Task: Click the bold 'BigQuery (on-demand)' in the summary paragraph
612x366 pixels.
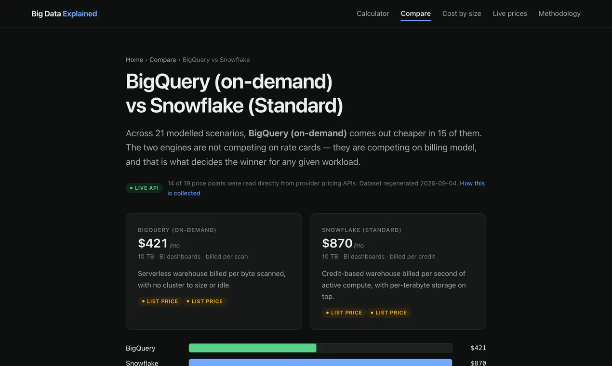Action: coord(298,133)
